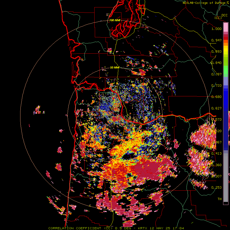Click the 17:04 timestamp
Image resolution: width=230 pixels, height=230 pixels.
[178, 228]
